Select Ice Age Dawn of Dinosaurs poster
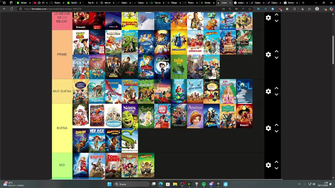Image resolution: width=335 pixels, height=188 pixels. [x=97, y=140]
